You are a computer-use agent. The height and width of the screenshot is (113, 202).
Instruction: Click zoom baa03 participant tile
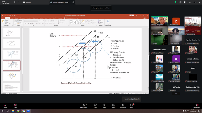[x=176, y=21]
